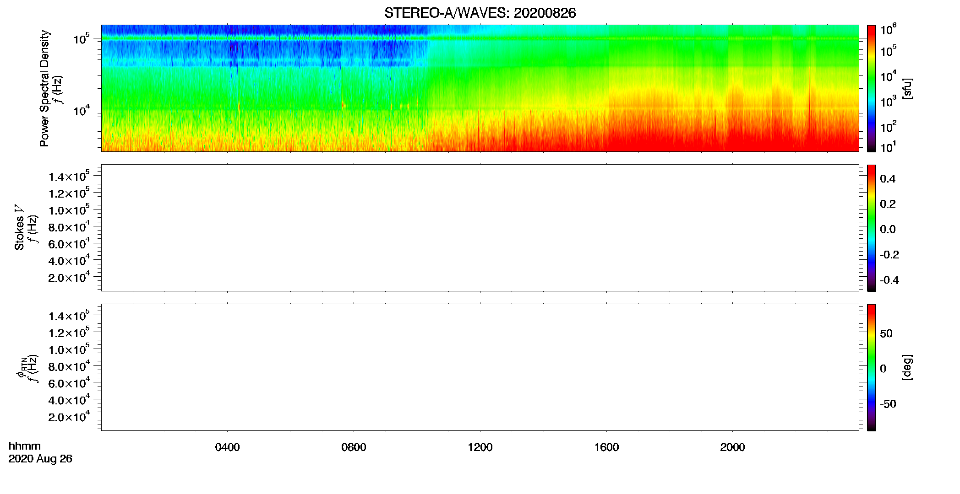This screenshot has width=960, height=494.
Task: Select the "10^4" frequency tick of the spectrogram y-axis
Action: (x=81, y=110)
